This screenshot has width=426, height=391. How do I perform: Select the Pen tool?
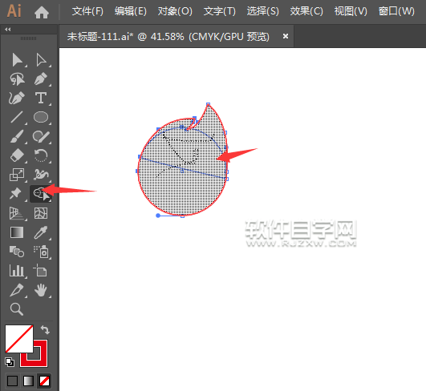tap(41, 79)
